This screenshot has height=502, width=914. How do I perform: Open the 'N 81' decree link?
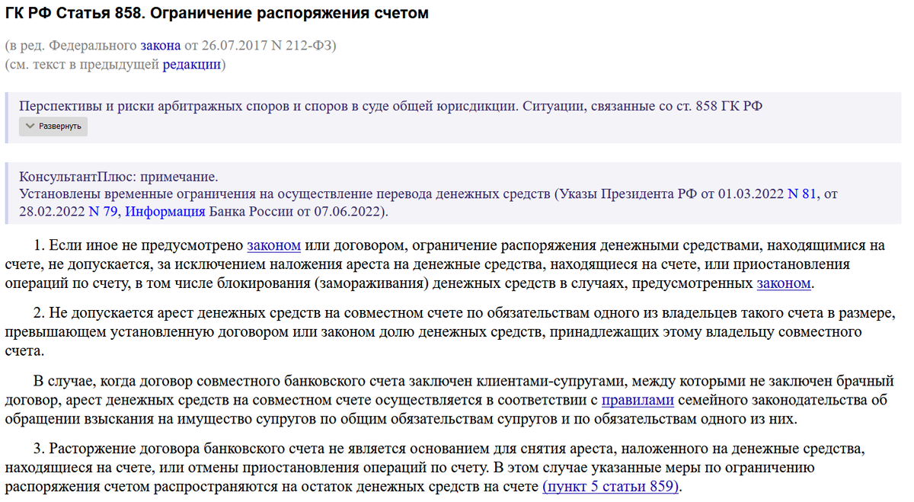[802, 194]
